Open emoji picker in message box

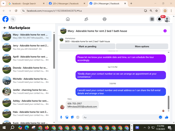160,117
